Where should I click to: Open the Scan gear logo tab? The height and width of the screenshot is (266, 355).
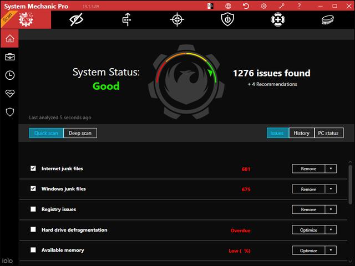click(x=26, y=20)
